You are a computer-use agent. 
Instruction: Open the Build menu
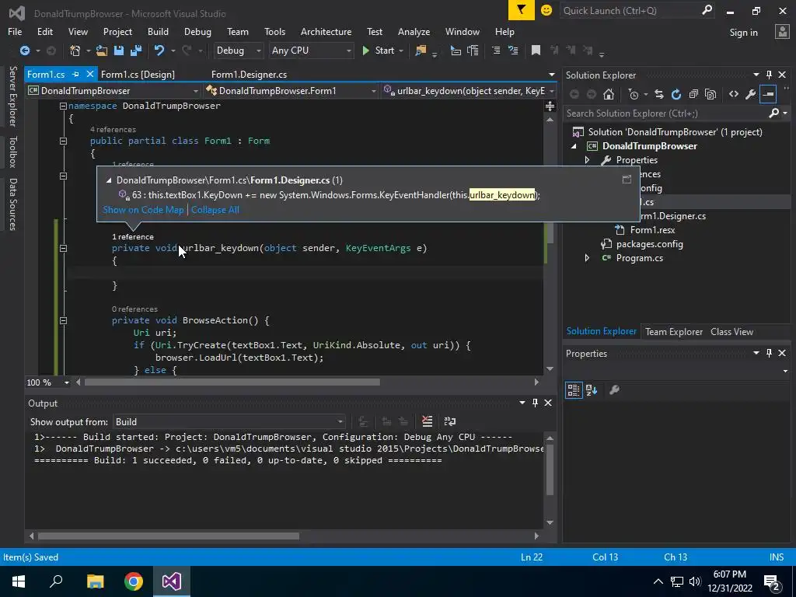158,31
